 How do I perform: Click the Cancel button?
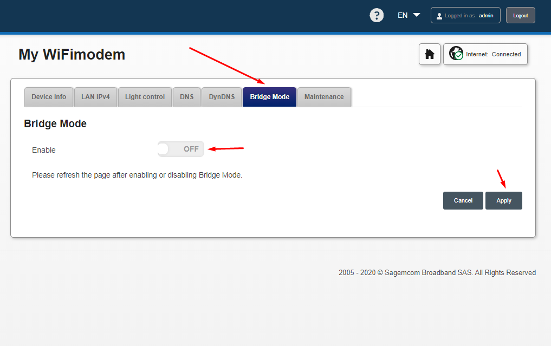pos(463,200)
